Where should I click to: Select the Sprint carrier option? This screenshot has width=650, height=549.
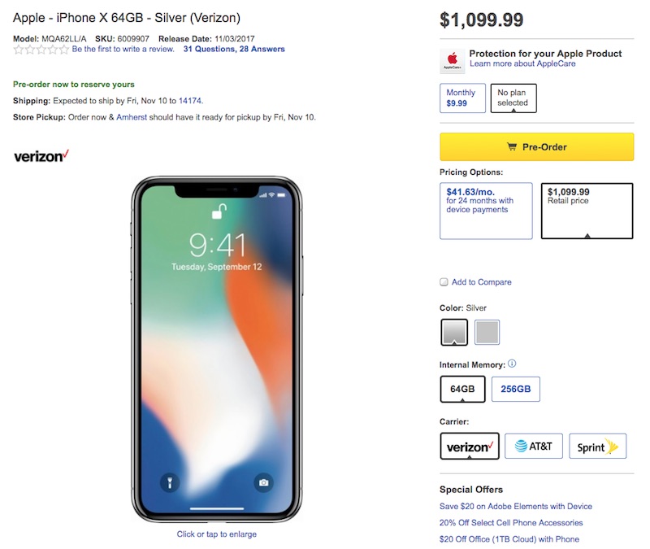click(597, 447)
